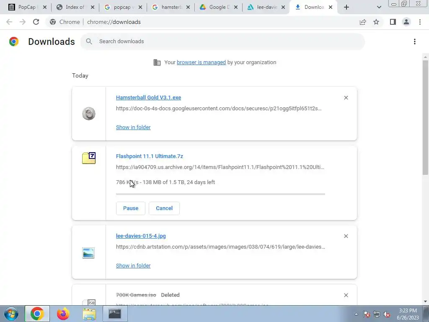429x322 pixels.
Task: Show hidden system tray icons
Action: coord(356,314)
